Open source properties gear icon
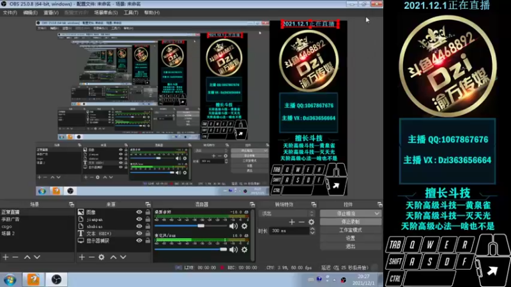The width and height of the screenshot is (511, 287). [102, 257]
